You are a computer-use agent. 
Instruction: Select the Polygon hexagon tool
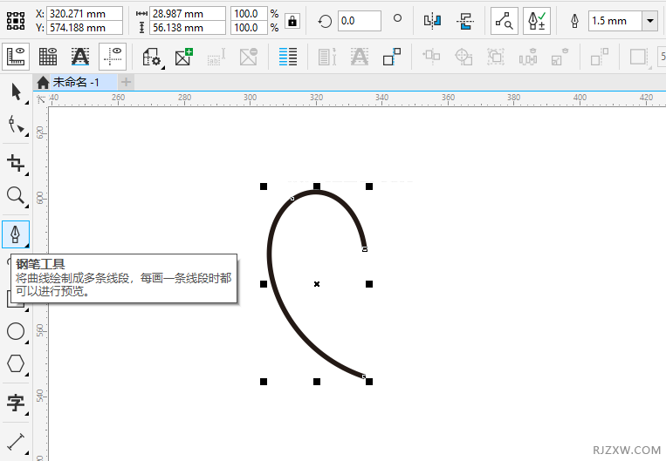[x=16, y=363]
